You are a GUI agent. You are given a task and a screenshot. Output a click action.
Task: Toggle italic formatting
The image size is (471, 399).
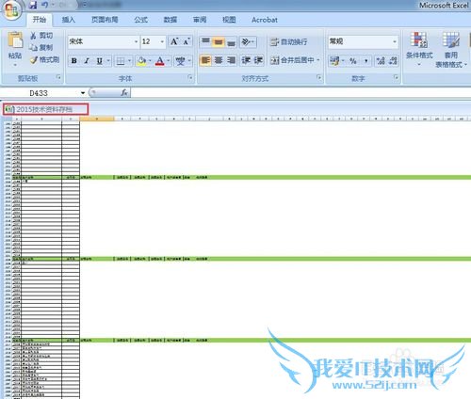[x=87, y=61]
